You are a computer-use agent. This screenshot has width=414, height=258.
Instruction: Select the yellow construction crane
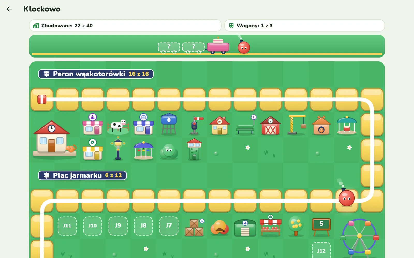click(x=297, y=125)
